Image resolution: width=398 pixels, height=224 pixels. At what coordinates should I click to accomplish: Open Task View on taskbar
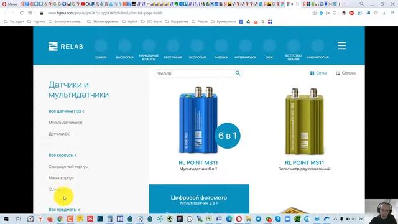[x=18, y=219]
